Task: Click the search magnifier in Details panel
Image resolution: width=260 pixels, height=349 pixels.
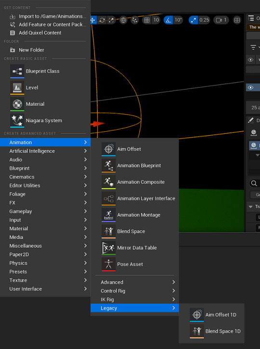Action: (254, 184)
